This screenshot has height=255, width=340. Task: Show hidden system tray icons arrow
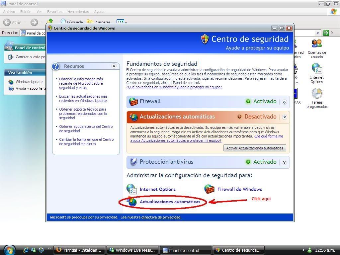[303, 250]
